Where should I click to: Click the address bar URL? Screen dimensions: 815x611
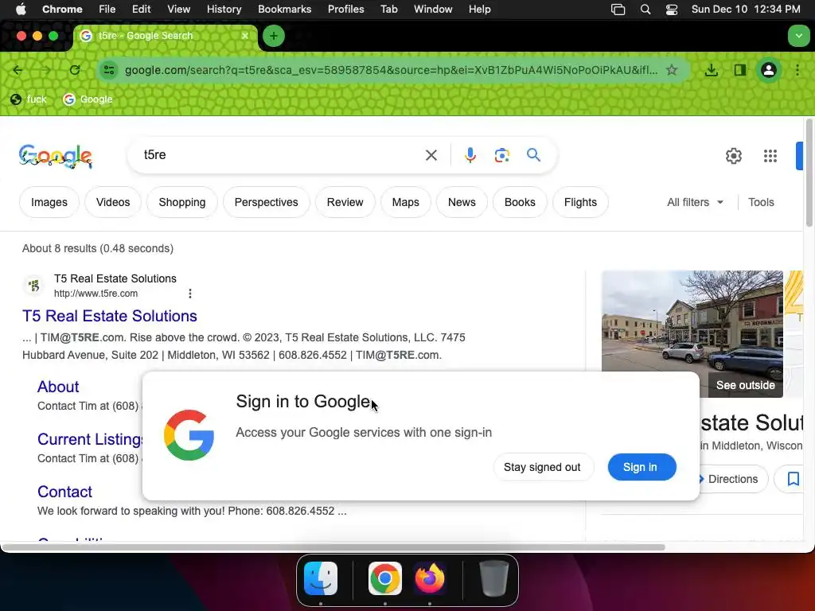tap(391, 70)
